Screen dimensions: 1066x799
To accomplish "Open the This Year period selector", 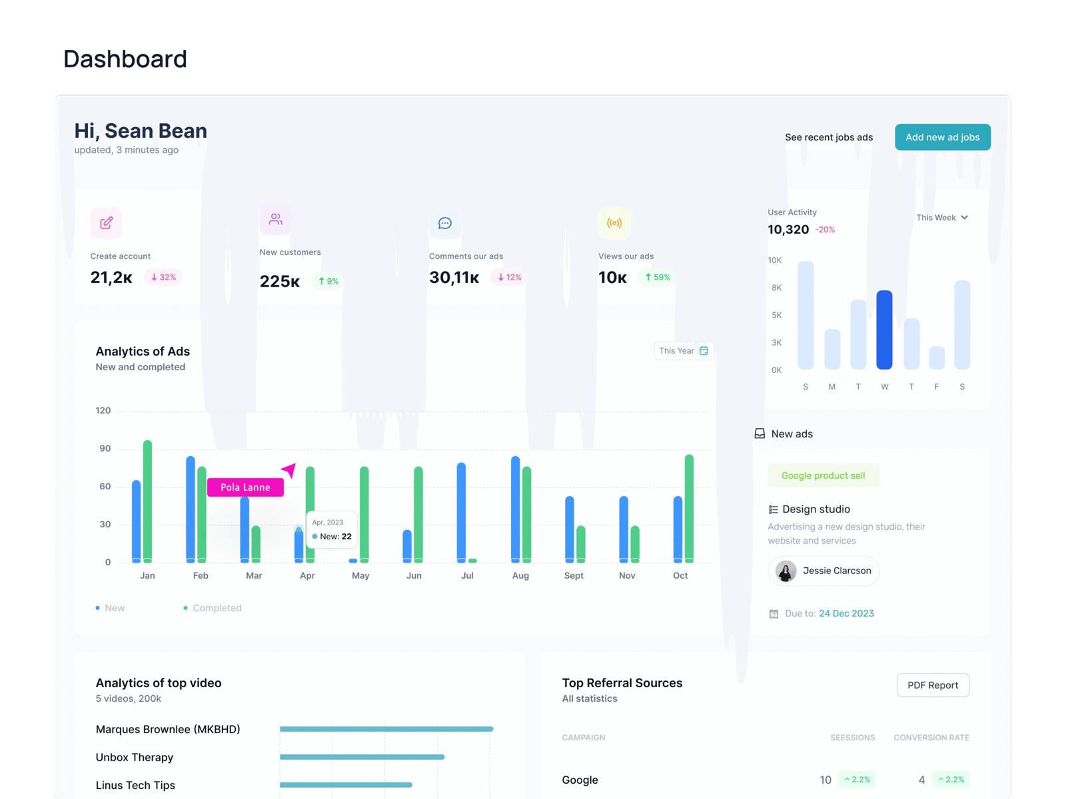I will click(x=684, y=351).
